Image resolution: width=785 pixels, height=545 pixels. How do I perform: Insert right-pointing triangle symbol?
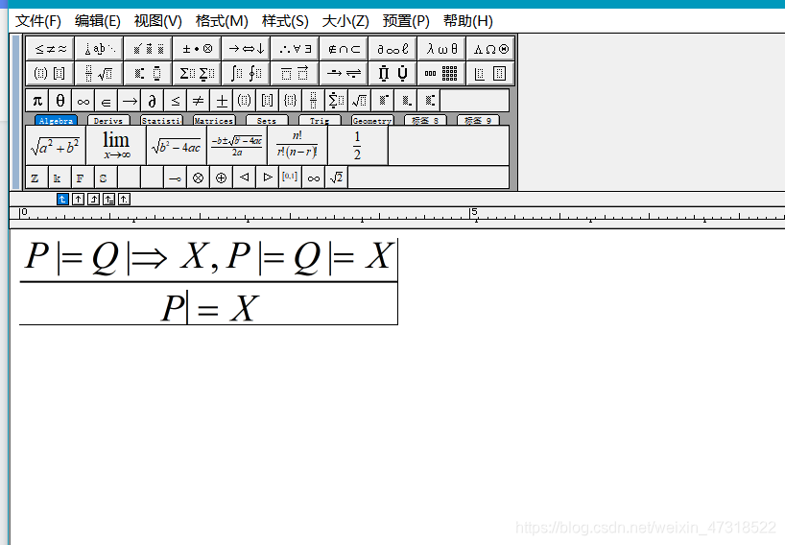(x=268, y=178)
